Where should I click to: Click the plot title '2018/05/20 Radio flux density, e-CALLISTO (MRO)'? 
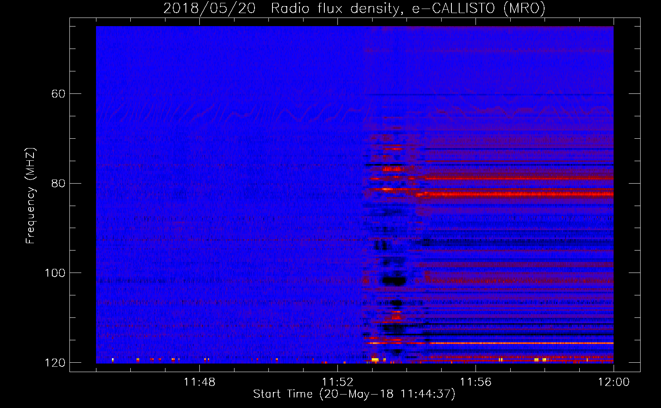[x=354, y=8]
